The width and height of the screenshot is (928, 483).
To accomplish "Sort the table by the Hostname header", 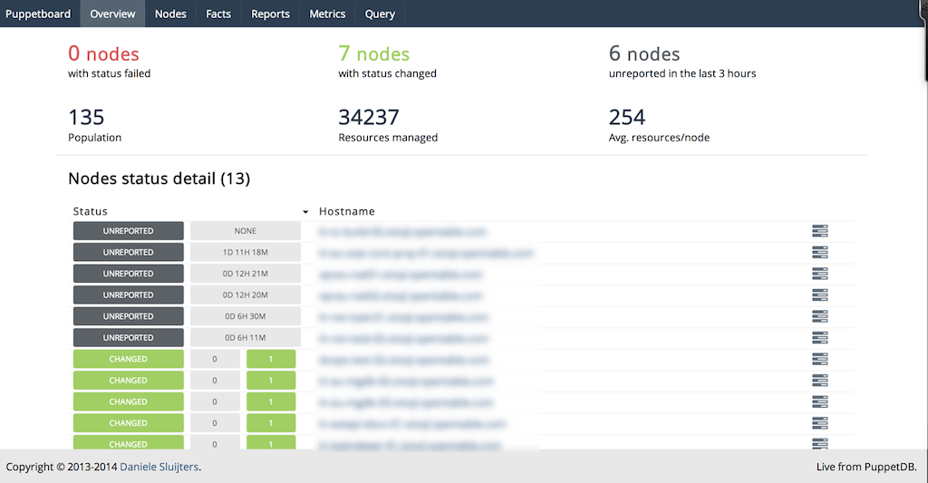I will click(346, 211).
